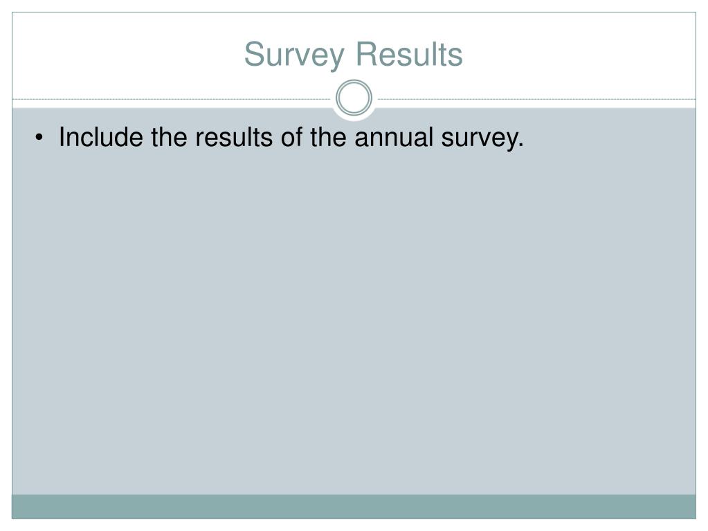
Task: Click the word 'Include' in the bullet
Action: (x=101, y=137)
